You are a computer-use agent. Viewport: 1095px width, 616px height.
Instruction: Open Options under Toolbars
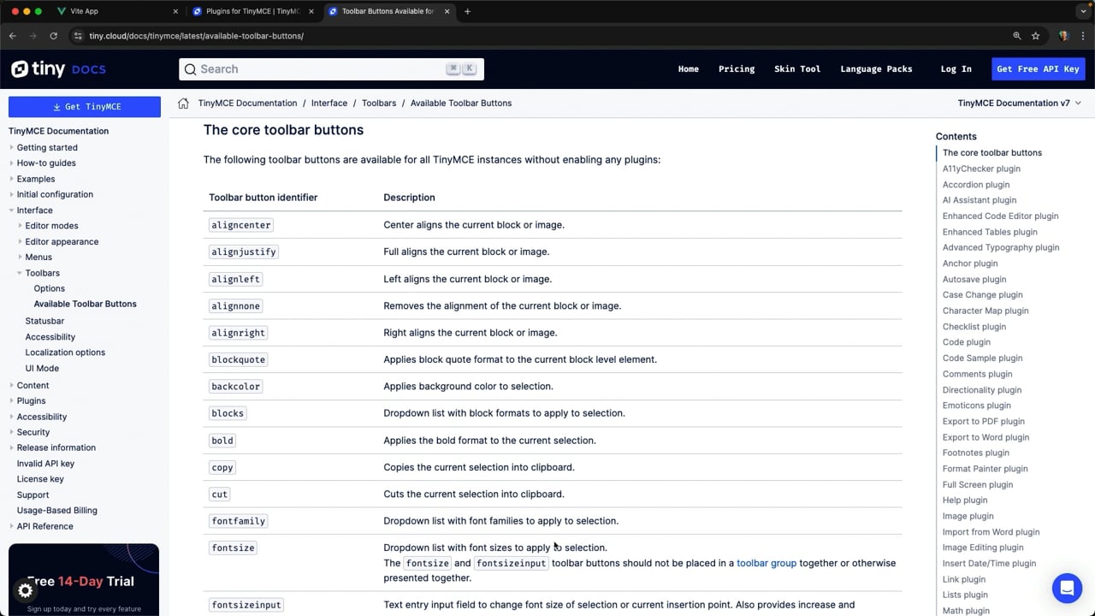click(49, 288)
